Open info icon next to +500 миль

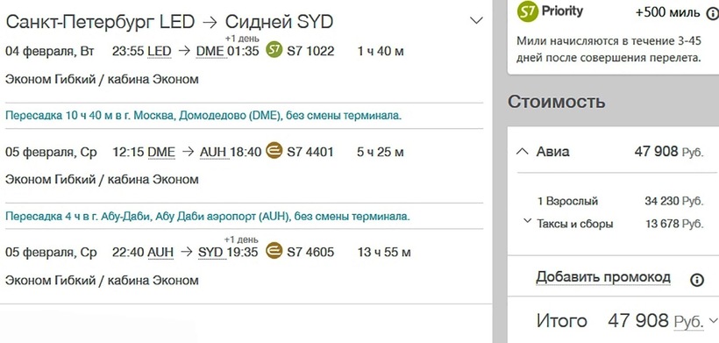[713, 13]
